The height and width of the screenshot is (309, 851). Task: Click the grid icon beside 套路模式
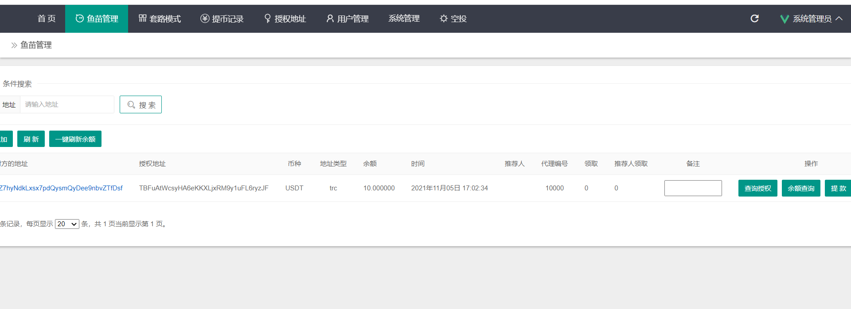pyautogui.click(x=142, y=18)
